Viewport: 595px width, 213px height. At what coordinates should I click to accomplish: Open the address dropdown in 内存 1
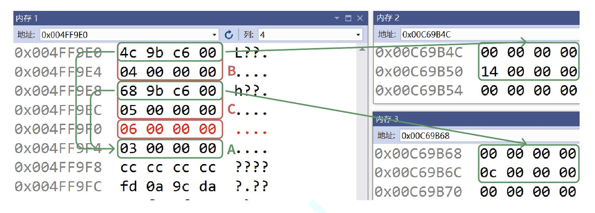(215, 34)
